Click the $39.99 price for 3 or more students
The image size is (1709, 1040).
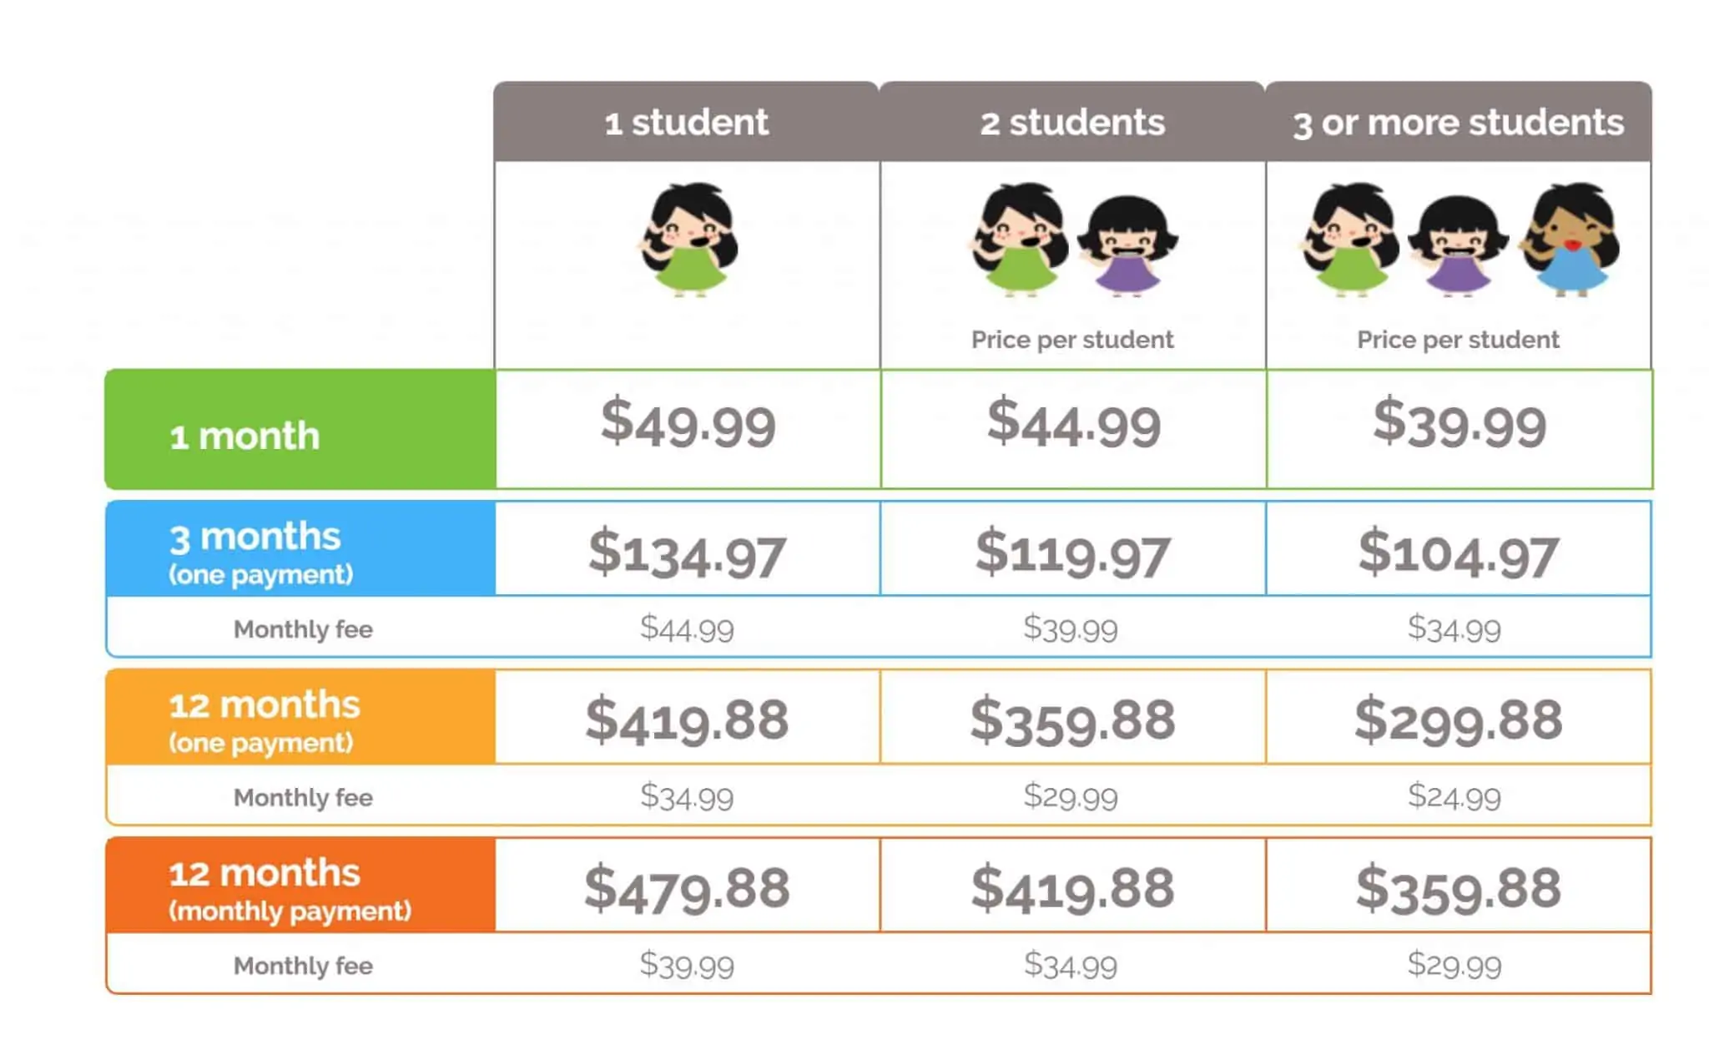1459,423
